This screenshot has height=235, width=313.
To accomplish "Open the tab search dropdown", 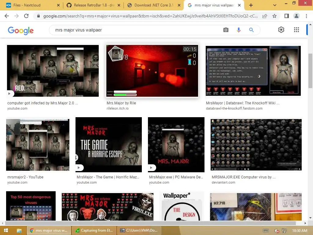I will pyautogui.click(x=275, y=6).
